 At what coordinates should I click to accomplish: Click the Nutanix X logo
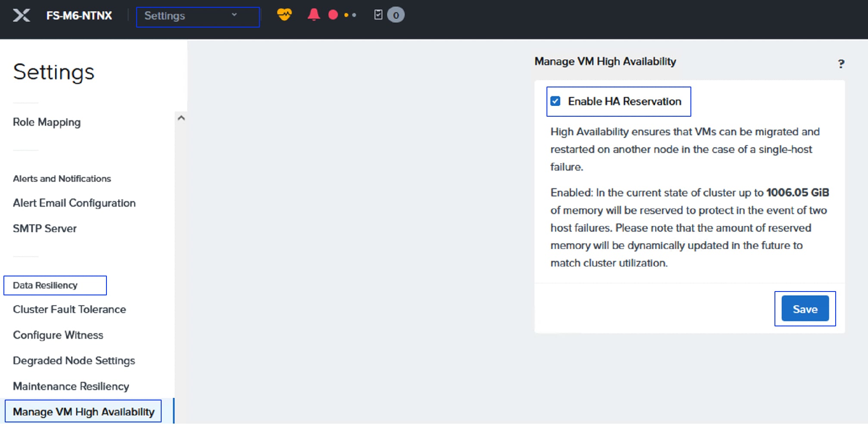[21, 15]
